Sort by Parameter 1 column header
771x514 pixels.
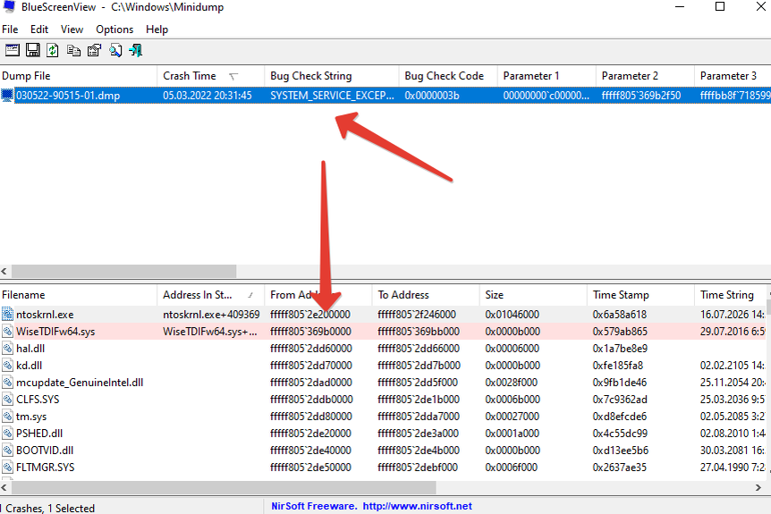coord(546,76)
